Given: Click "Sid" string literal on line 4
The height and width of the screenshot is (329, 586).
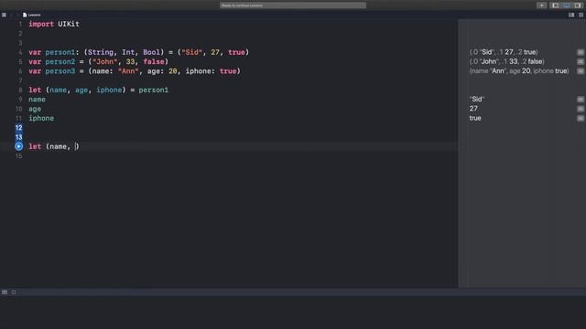Looking at the screenshot, I should [x=191, y=52].
